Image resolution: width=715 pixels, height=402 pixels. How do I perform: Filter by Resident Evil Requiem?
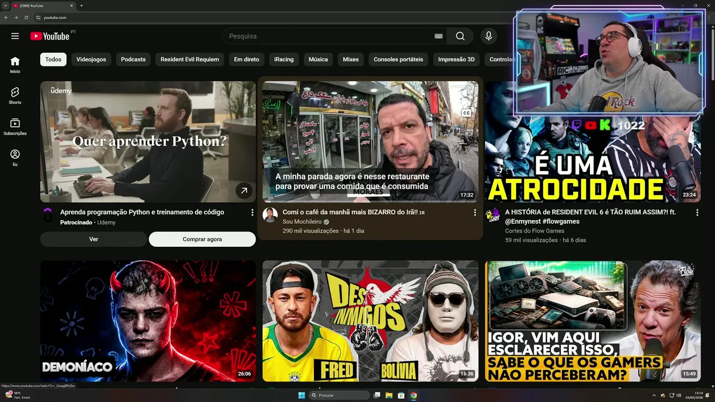[189, 60]
